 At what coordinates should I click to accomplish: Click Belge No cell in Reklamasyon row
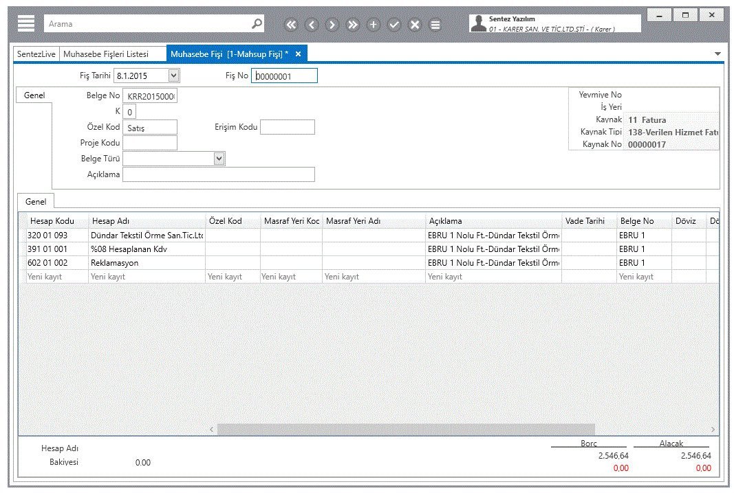644,262
